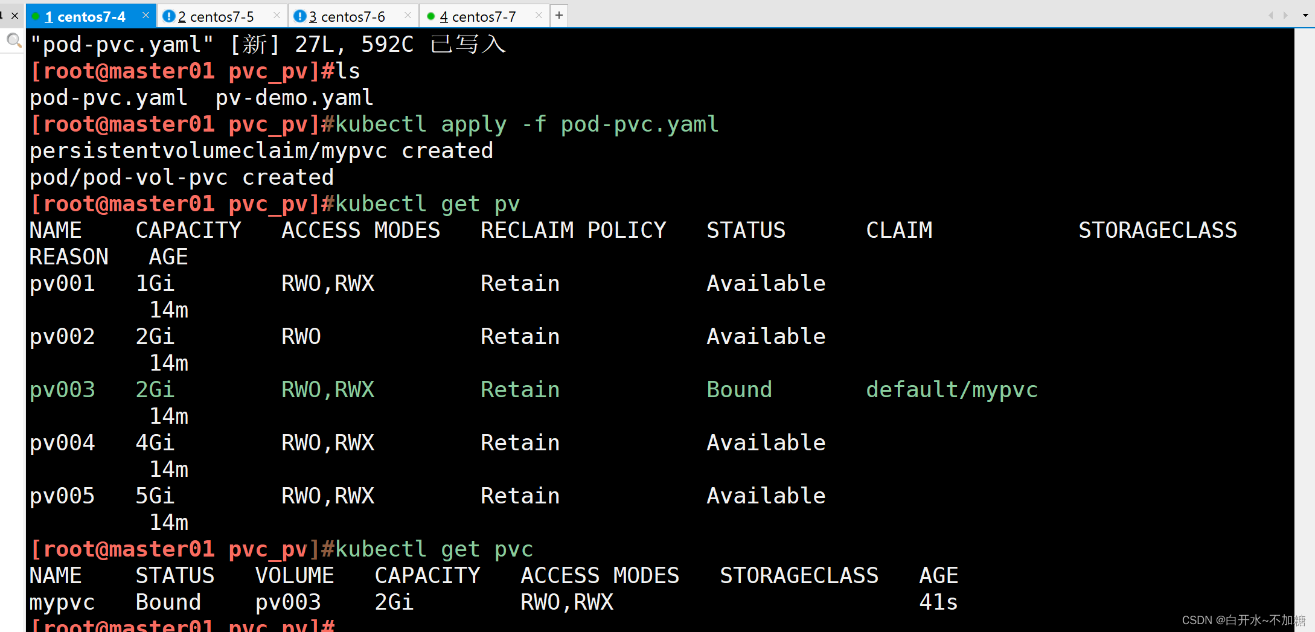
Task: Close the centos7-6 tab
Action: pos(408,16)
